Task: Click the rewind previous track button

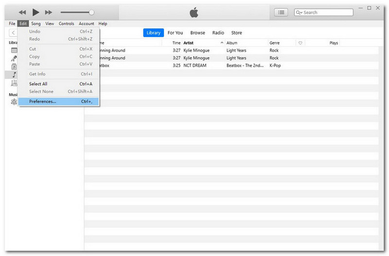Action: point(22,12)
